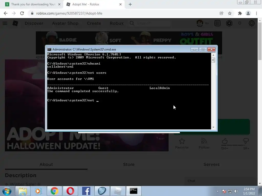
Task: Click the cmd scrollbar thumb
Action: tap(213, 60)
